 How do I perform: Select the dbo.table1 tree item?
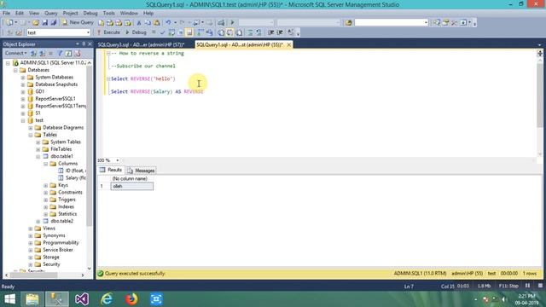61,156
